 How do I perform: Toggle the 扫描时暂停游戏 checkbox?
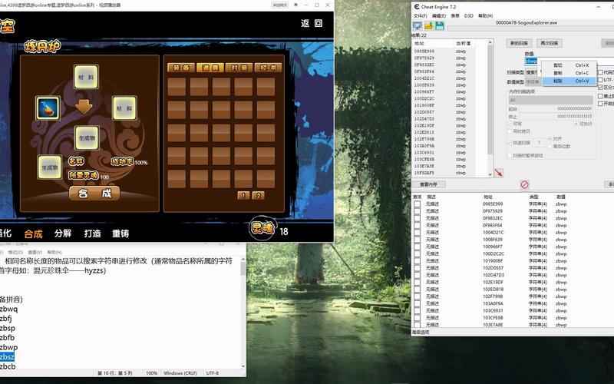click(510, 156)
